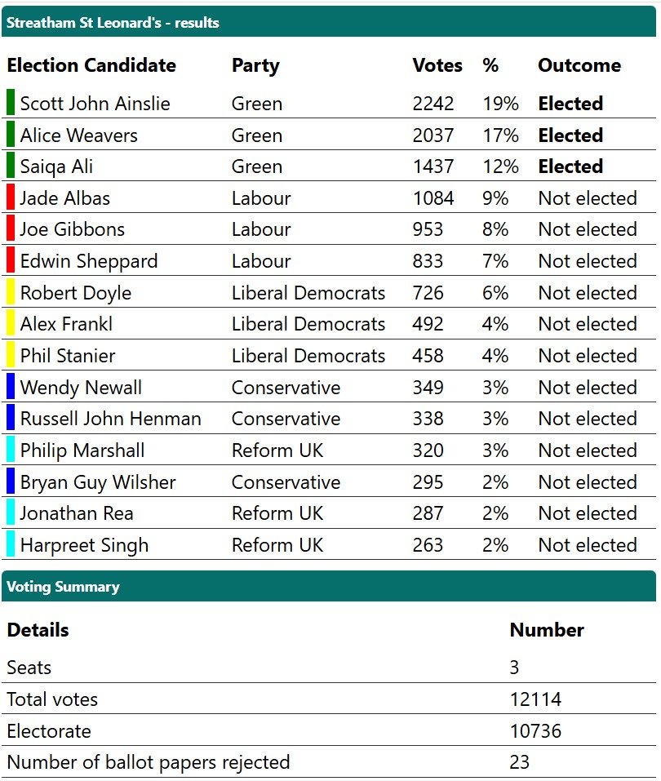Select the red party color bar for Jade Albas
The width and height of the screenshot is (661, 781).
(x=10, y=197)
